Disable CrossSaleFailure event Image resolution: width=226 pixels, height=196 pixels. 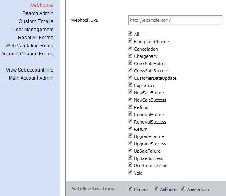click(x=130, y=63)
